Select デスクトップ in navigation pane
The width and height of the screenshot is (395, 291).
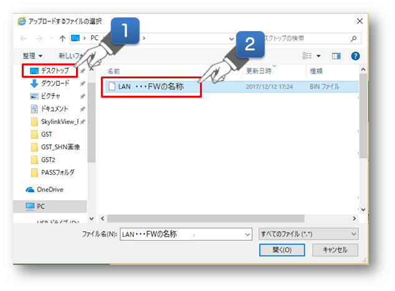click(50, 70)
